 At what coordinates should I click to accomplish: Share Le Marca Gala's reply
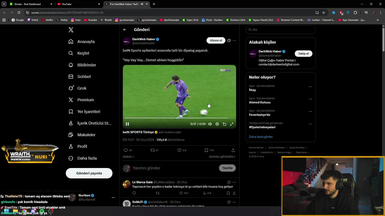tap(234, 193)
